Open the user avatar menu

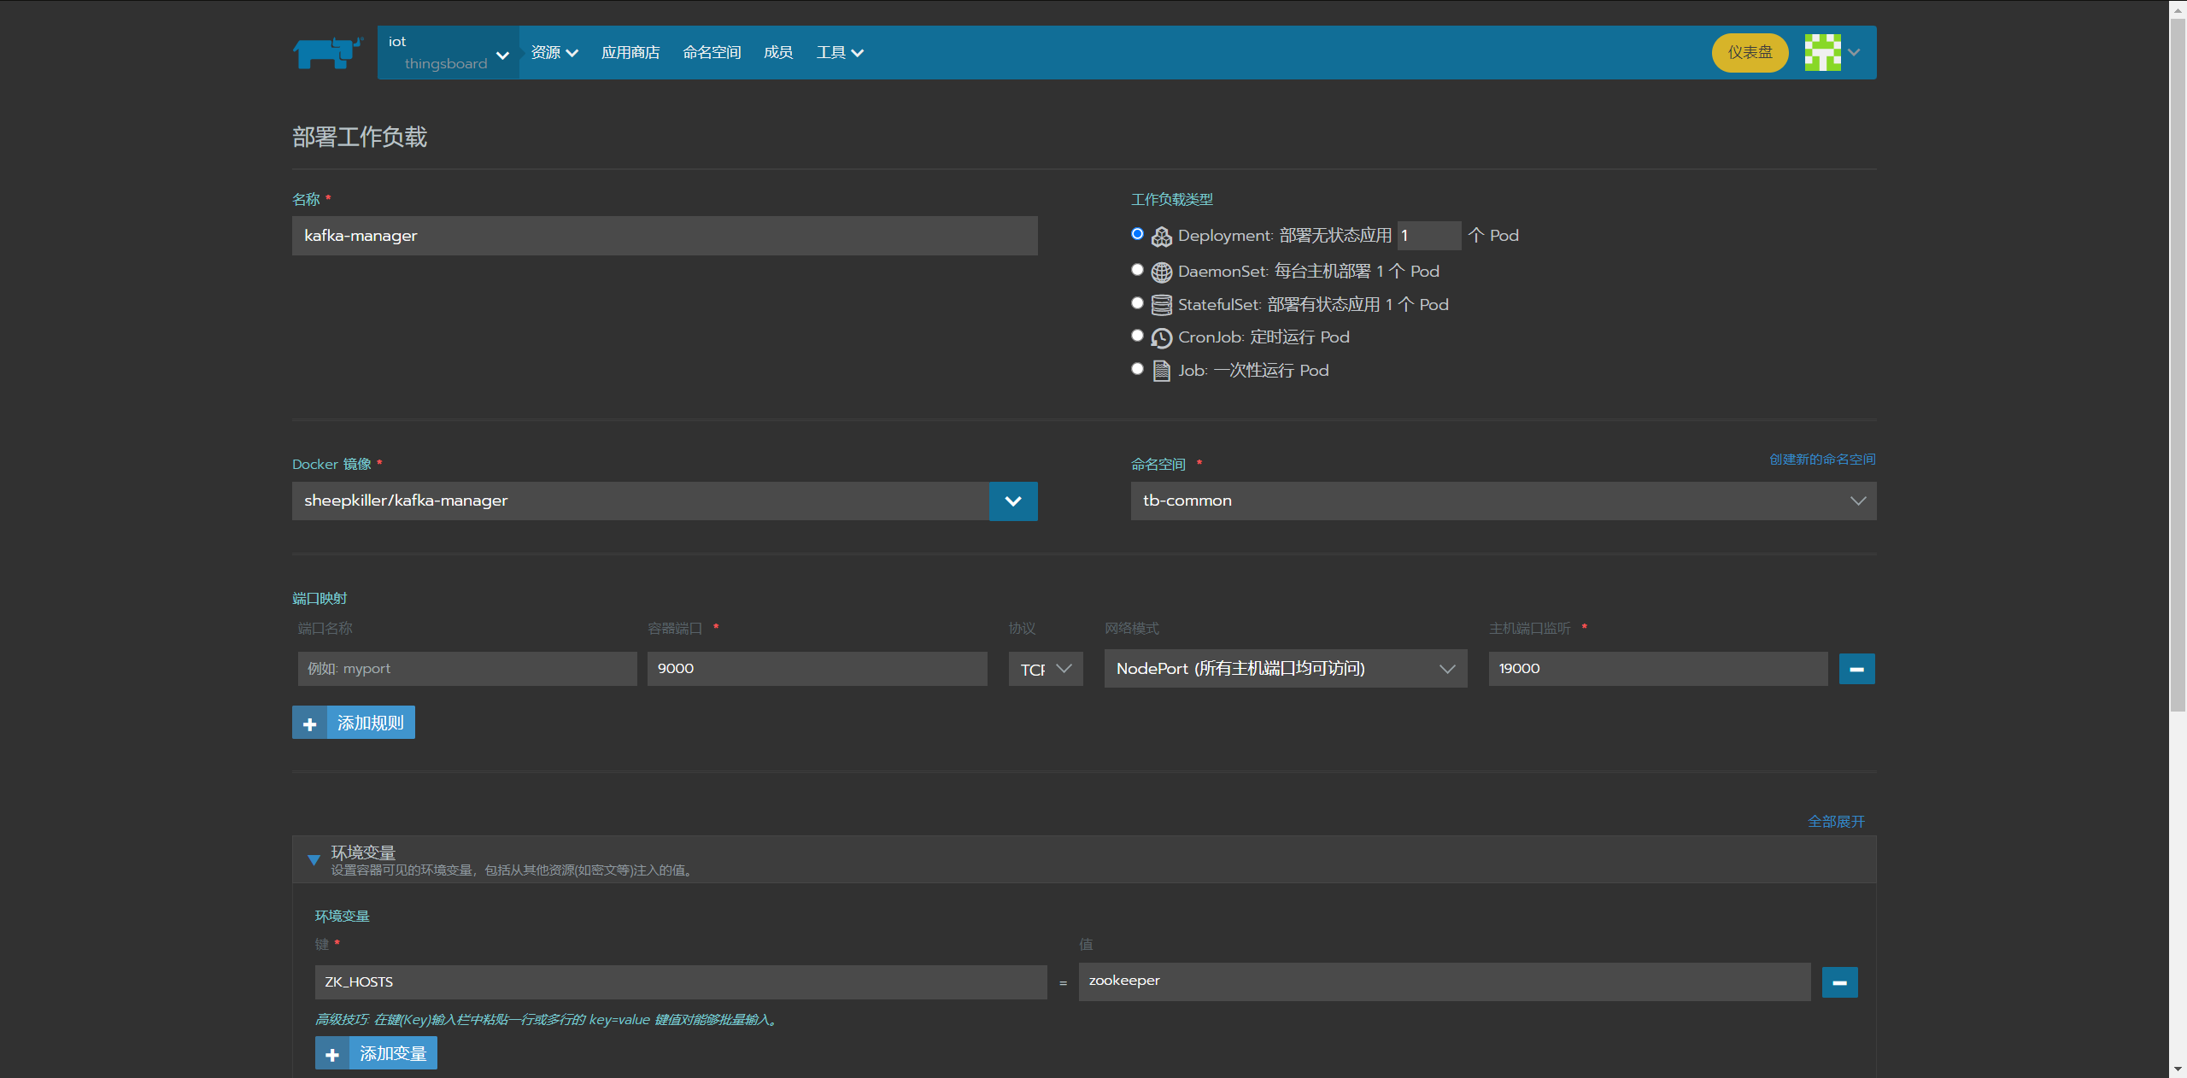point(1822,52)
